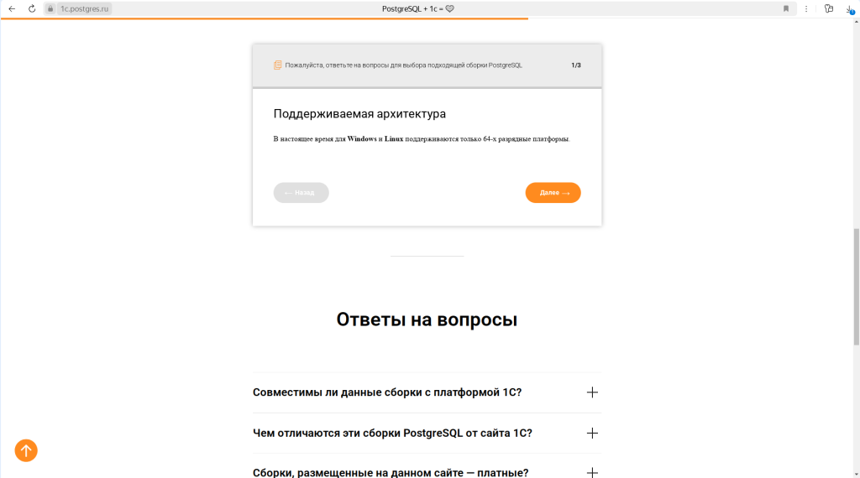Click the orange documents icon in the questionnaire header
The image size is (860, 478).
click(x=277, y=65)
